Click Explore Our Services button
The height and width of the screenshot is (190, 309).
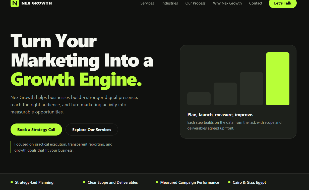92,130
